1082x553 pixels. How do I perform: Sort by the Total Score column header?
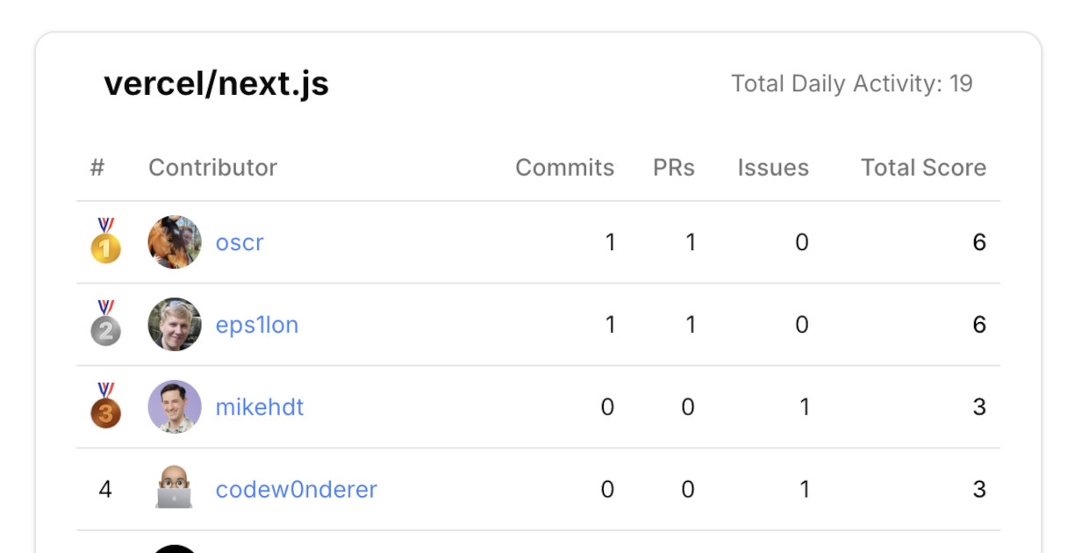click(923, 167)
